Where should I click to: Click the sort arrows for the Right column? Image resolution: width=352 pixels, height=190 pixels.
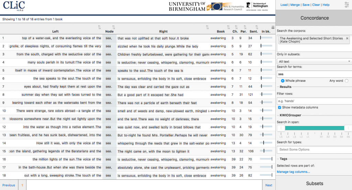pyautogui.click(x=207, y=27)
